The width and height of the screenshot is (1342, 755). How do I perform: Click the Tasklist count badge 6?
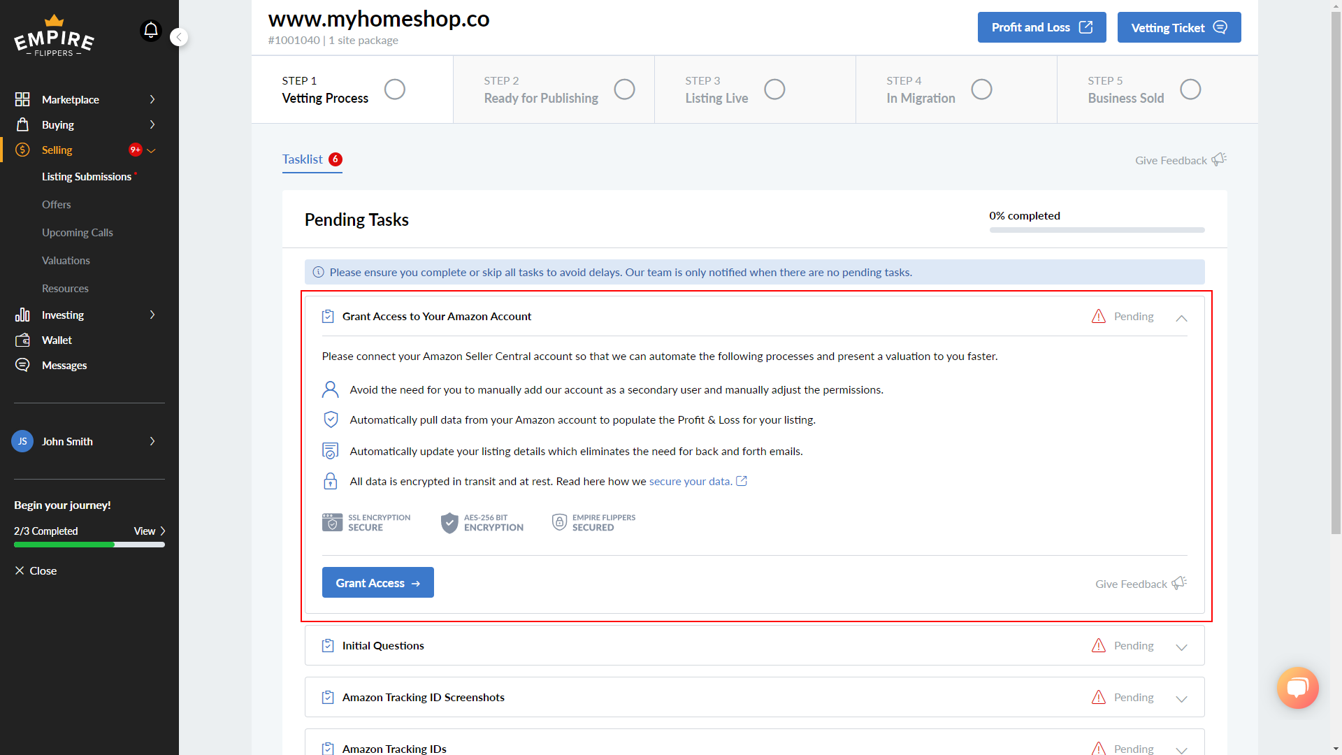(x=335, y=159)
